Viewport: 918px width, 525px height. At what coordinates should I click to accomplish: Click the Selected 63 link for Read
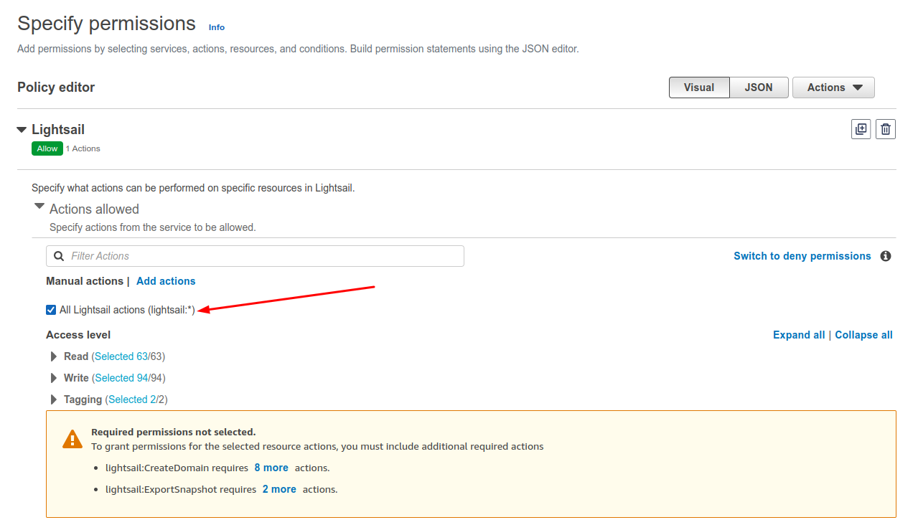coord(121,356)
